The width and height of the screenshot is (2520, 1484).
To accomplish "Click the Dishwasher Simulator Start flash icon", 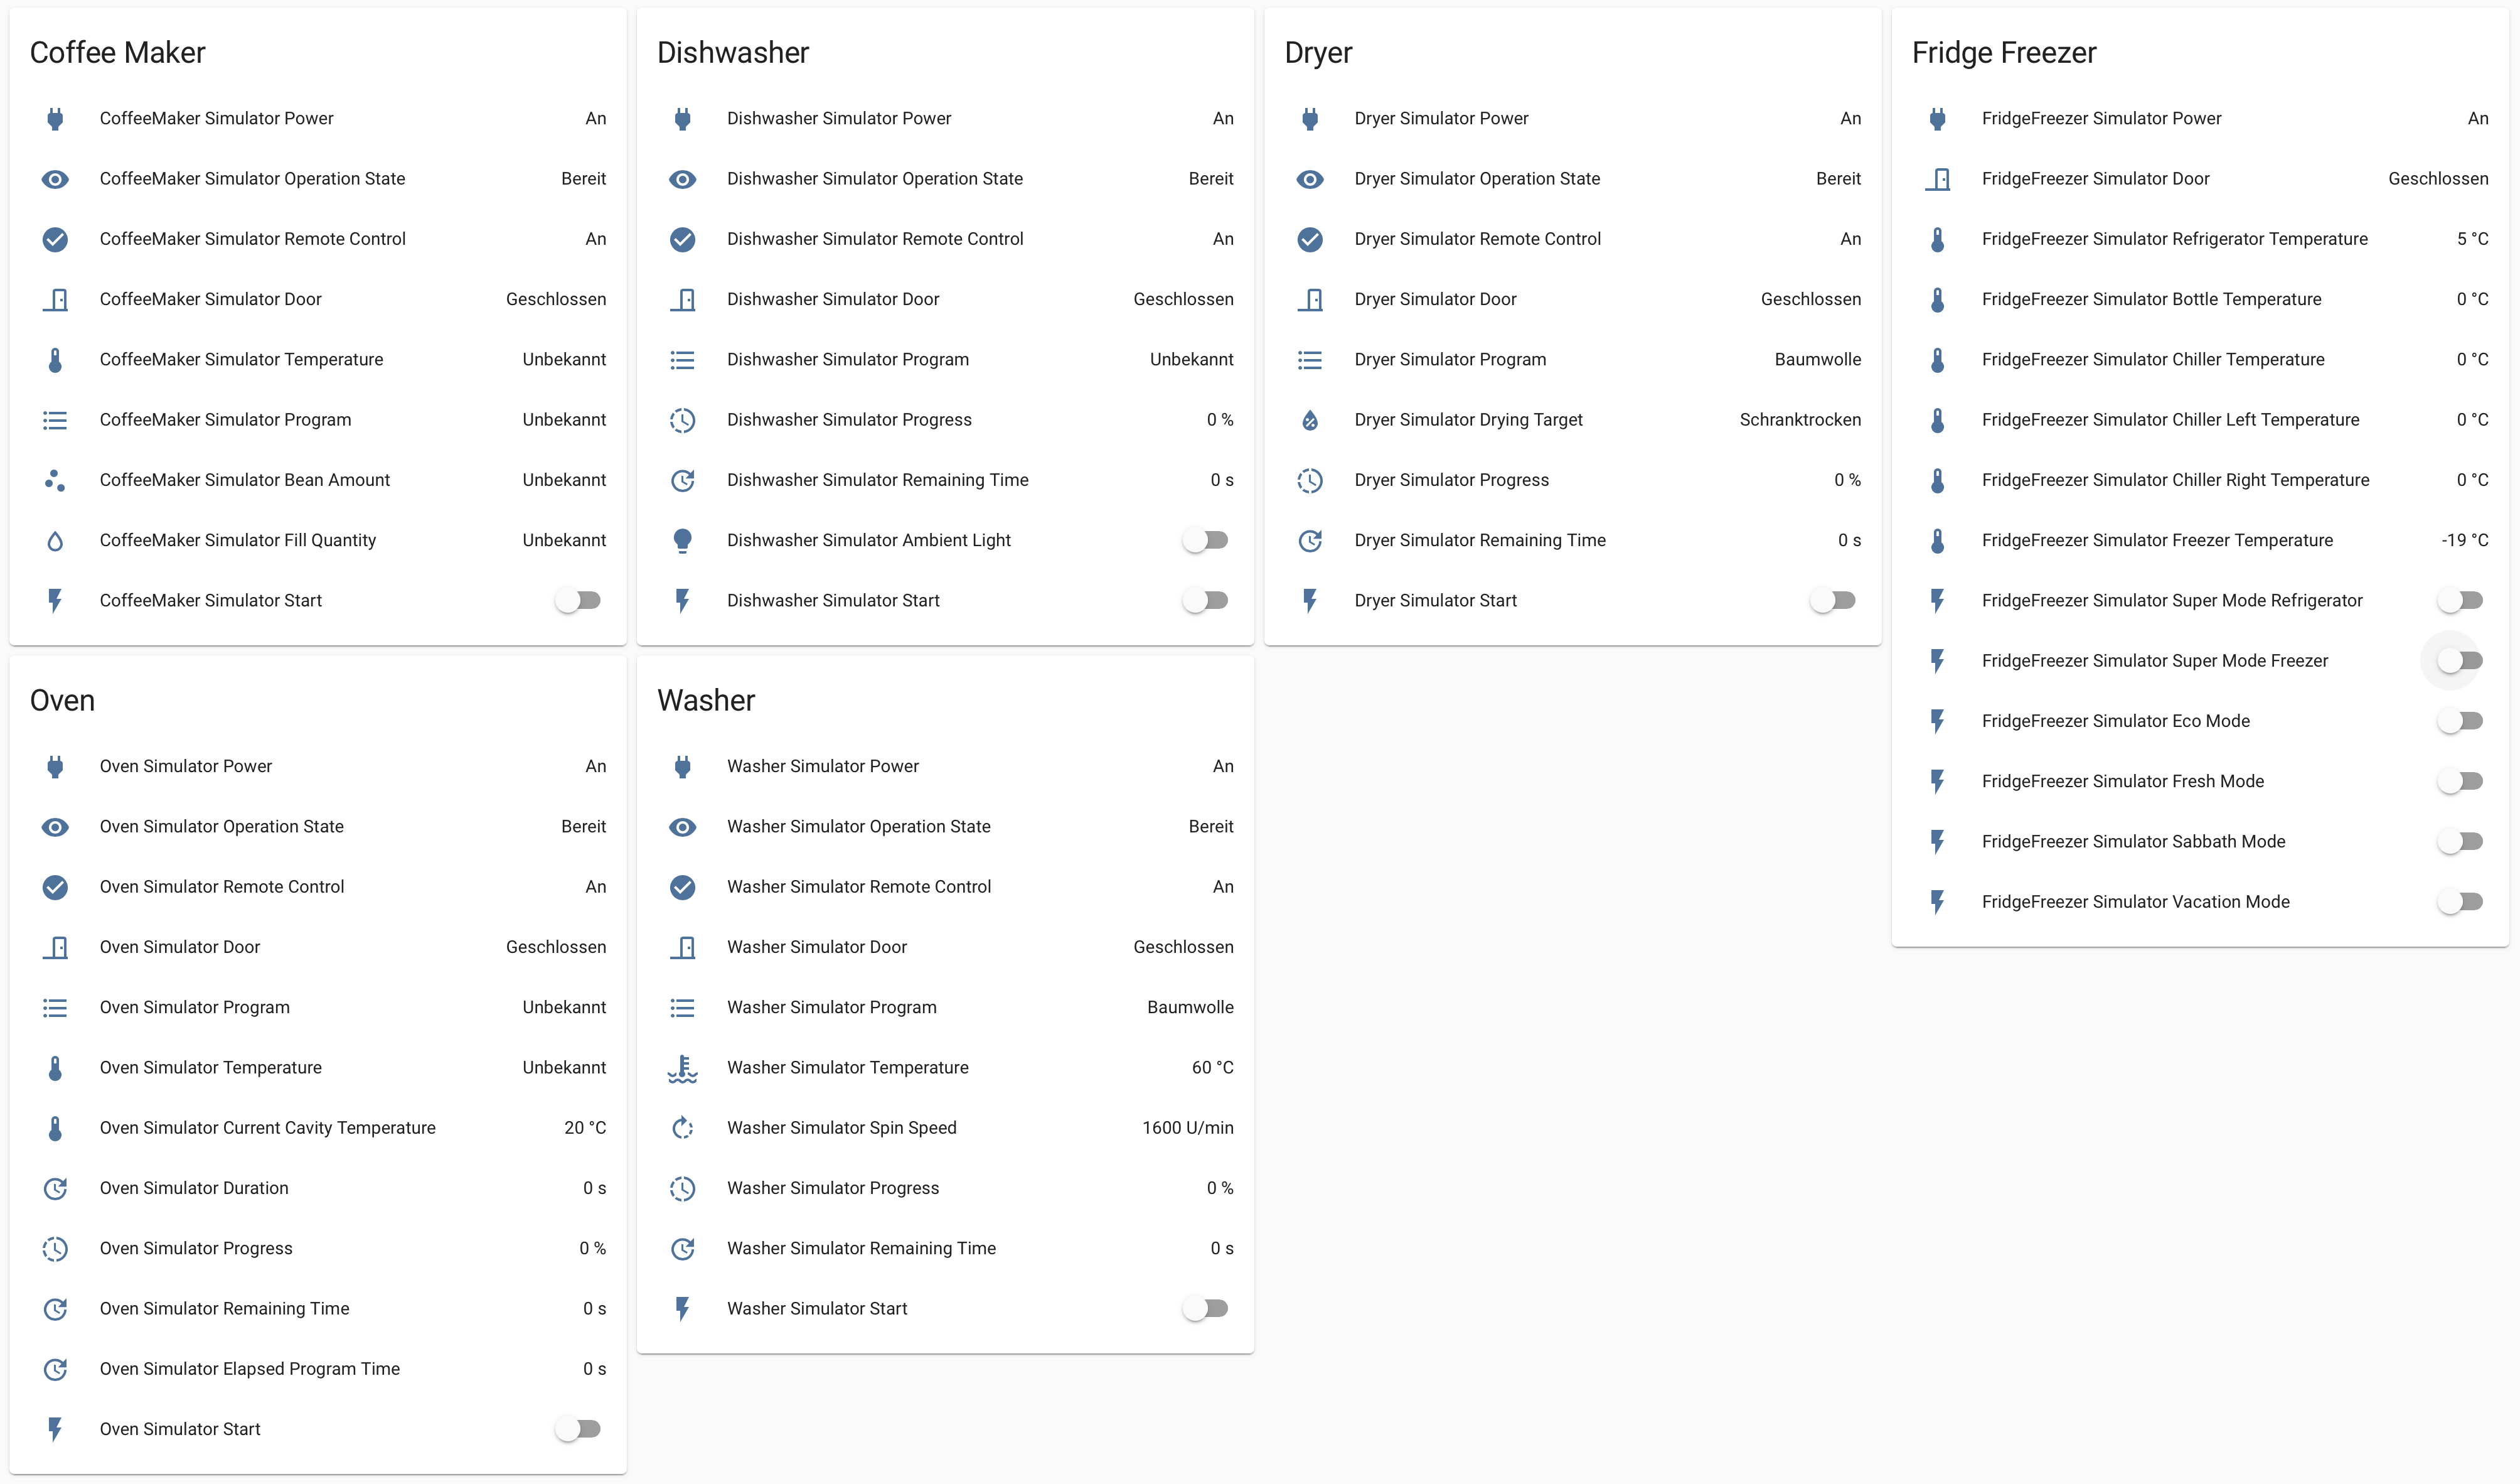I will 682,600.
